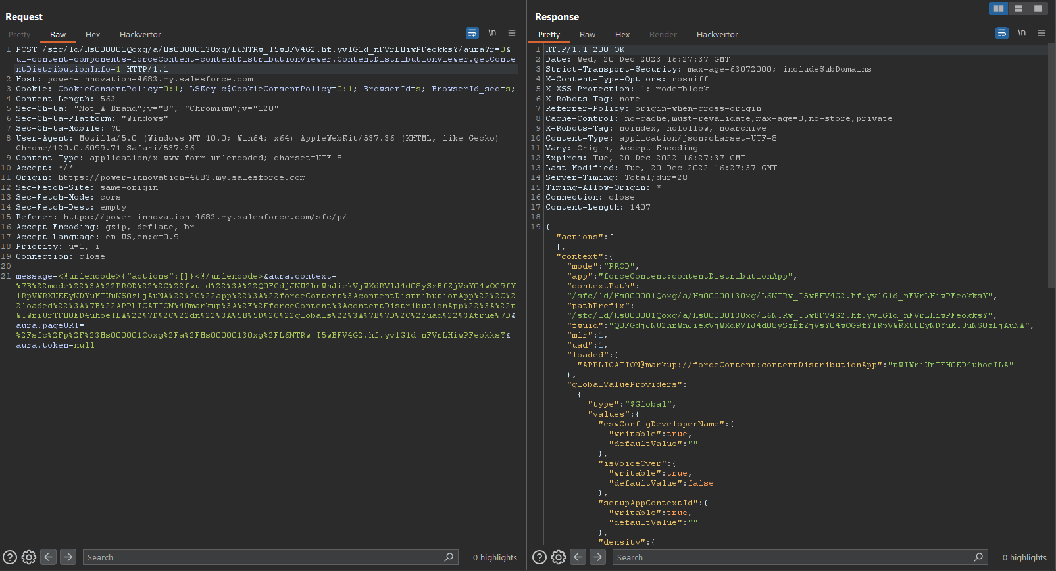Toggle word wrap in the Response pane
The image size is (1056, 571).
point(1002,33)
